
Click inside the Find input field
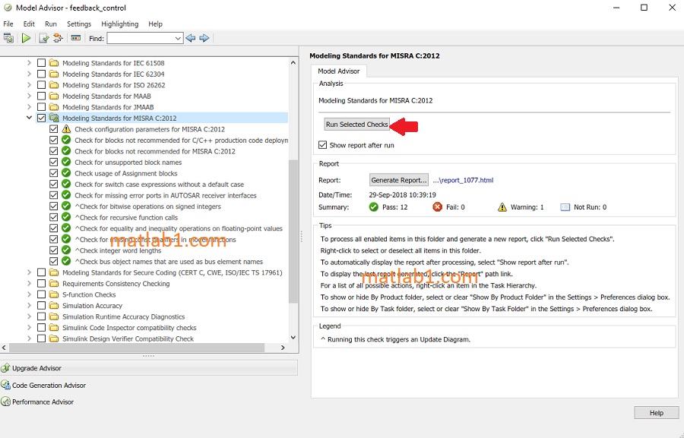click(141, 39)
